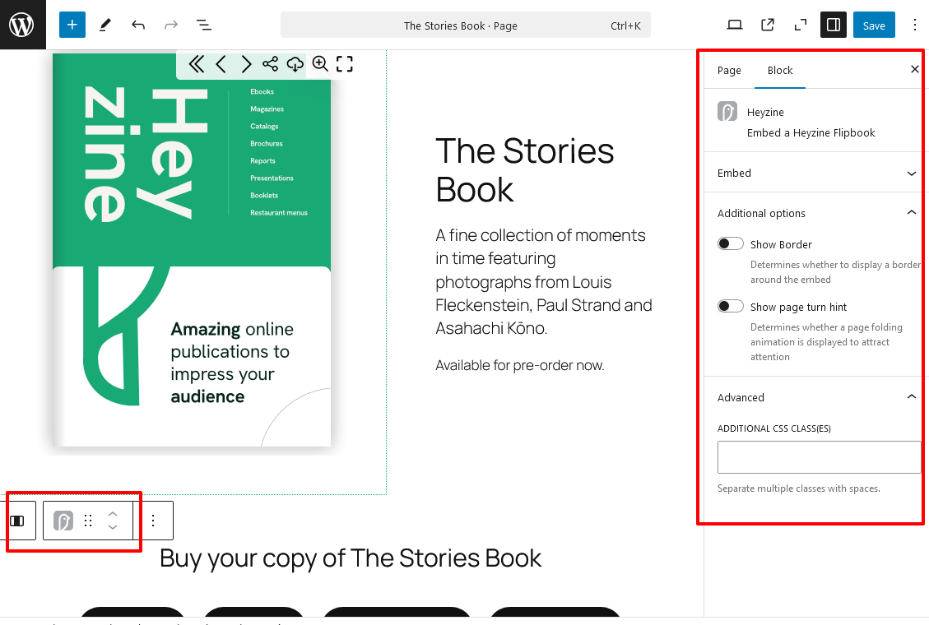
Task: Share the flipbook using the share icon
Action: (272, 63)
